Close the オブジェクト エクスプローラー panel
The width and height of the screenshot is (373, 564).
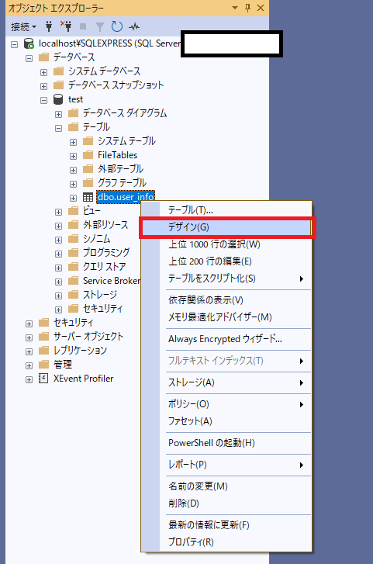click(x=261, y=8)
